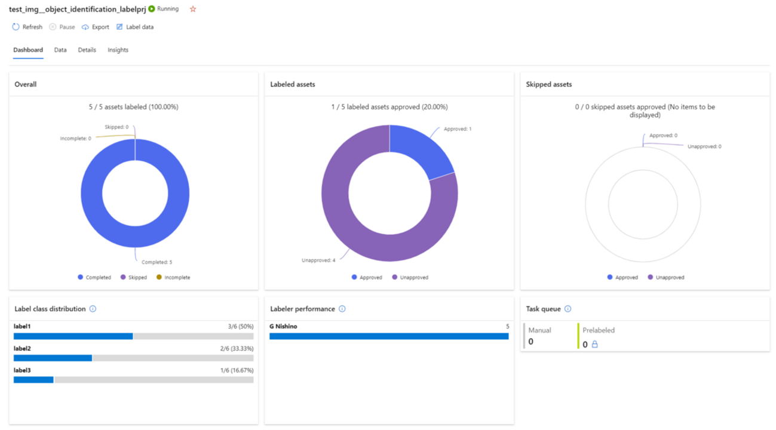Favorite the project with star icon
Screen dimensions: 776x430
(192, 10)
